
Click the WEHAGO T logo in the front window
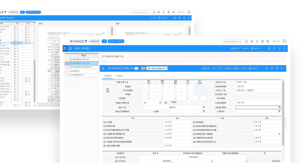pyautogui.click(x=78, y=41)
